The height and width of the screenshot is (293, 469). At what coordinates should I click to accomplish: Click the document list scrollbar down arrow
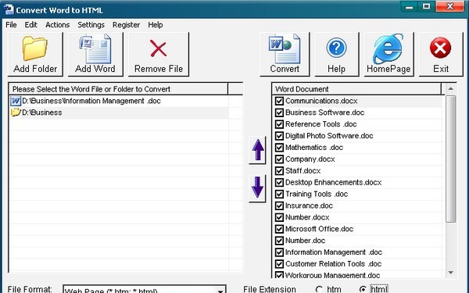pyautogui.click(x=451, y=273)
